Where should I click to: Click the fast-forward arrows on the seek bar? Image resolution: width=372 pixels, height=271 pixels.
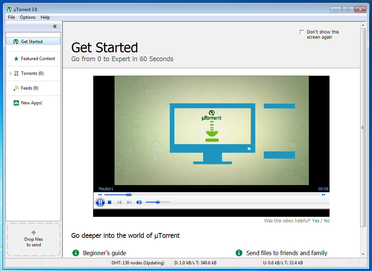tap(323, 195)
